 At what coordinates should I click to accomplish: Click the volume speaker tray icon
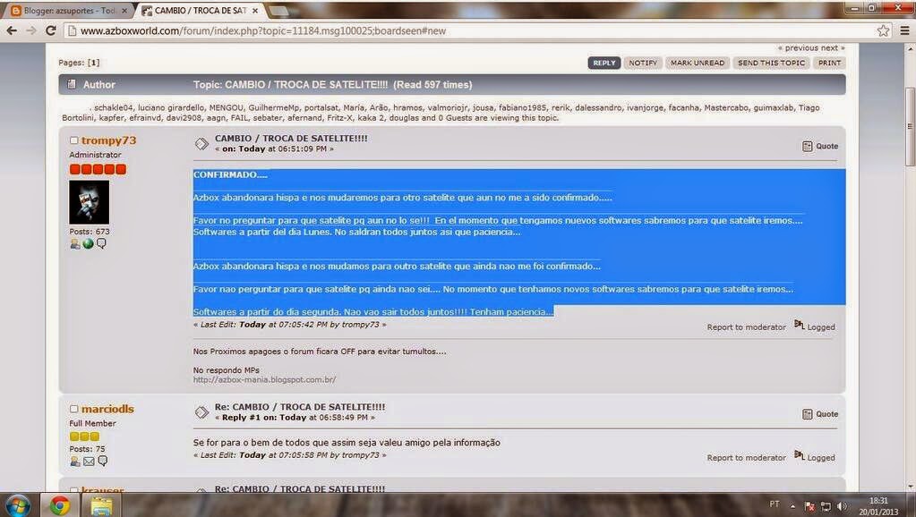tap(842, 506)
